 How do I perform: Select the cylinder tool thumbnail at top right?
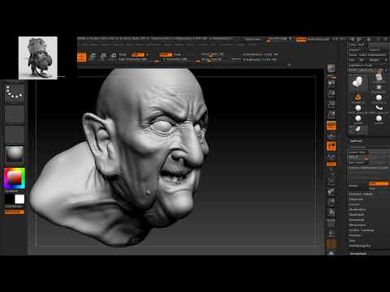379,77
